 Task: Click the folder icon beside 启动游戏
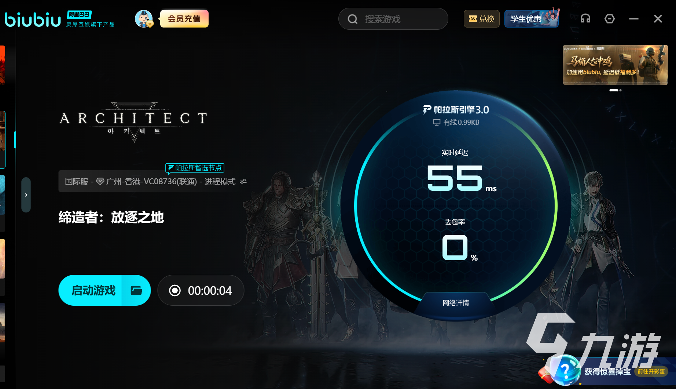pos(136,290)
